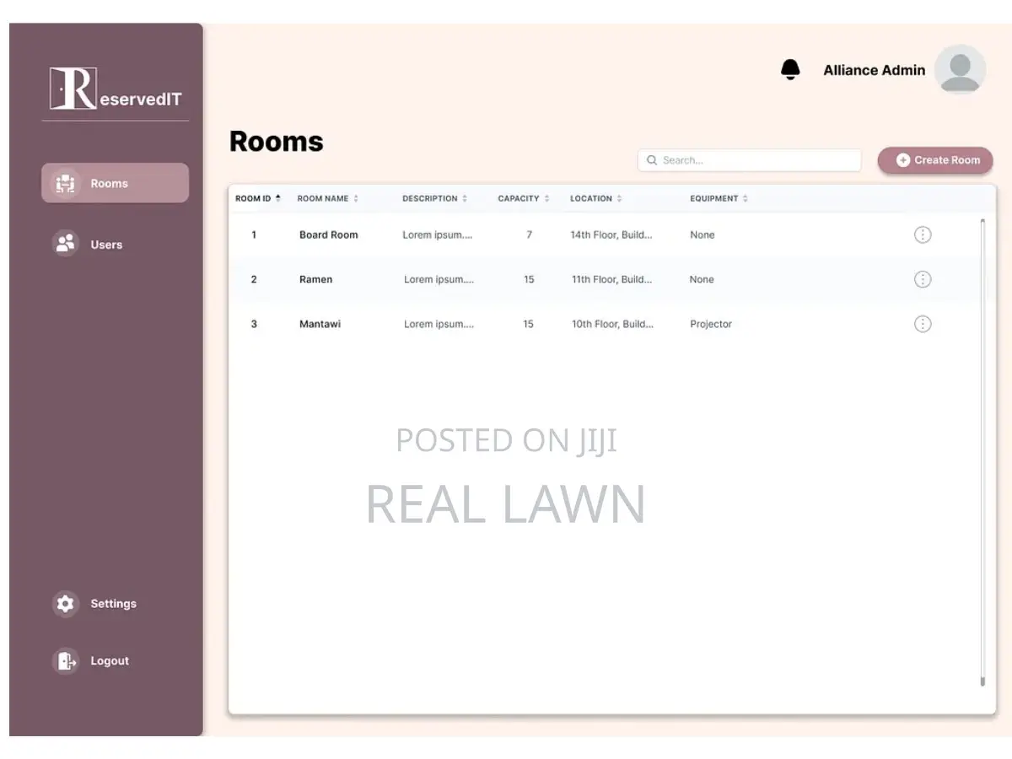Sort by Capacity column arrows
The height and width of the screenshot is (759, 1012).
[546, 198]
